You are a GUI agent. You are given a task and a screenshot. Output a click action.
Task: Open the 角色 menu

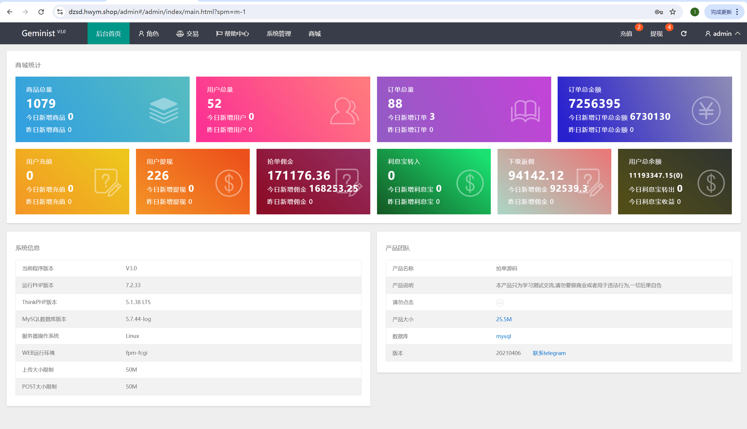[149, 33]
